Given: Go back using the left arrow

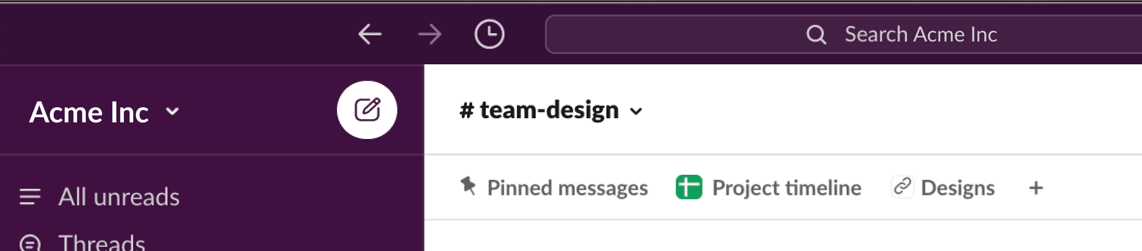Looking at the screenshot, I should tap(370, 34).
